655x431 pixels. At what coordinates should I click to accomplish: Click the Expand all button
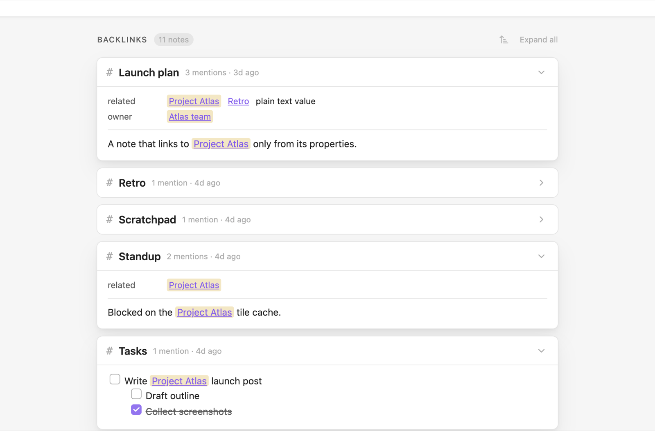point(539,40)
